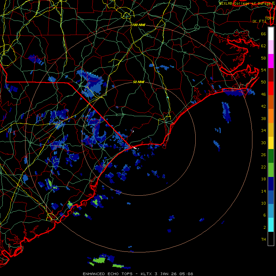The width and height of the screenshot is (276, 276).
Task: Click the 66 legend value
Action: (x=263, y=34)
